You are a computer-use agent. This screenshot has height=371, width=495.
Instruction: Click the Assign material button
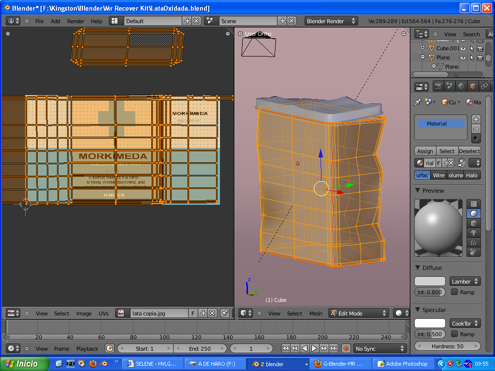(x=425, y=151)
